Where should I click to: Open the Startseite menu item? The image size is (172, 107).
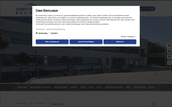22,87
